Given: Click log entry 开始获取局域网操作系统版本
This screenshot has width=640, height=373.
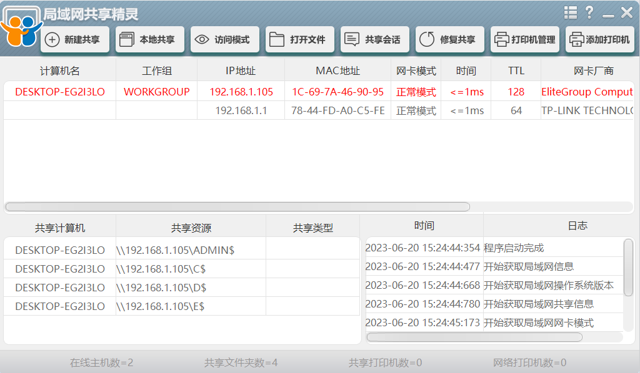Looking at the screenshot, I should (549, 286).
